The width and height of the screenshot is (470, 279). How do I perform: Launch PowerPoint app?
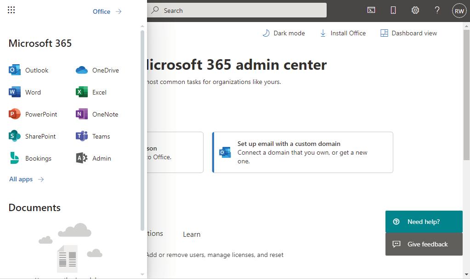[33, 114]
